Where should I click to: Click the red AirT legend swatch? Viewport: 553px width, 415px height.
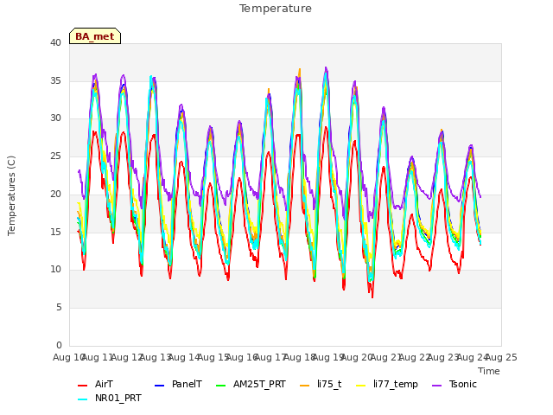[x=83, y=386]
